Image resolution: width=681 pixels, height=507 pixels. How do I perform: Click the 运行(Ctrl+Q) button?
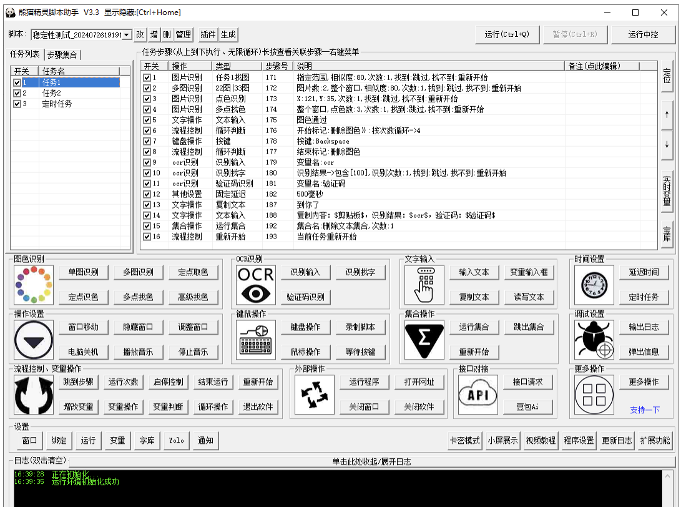pos(507,34)
